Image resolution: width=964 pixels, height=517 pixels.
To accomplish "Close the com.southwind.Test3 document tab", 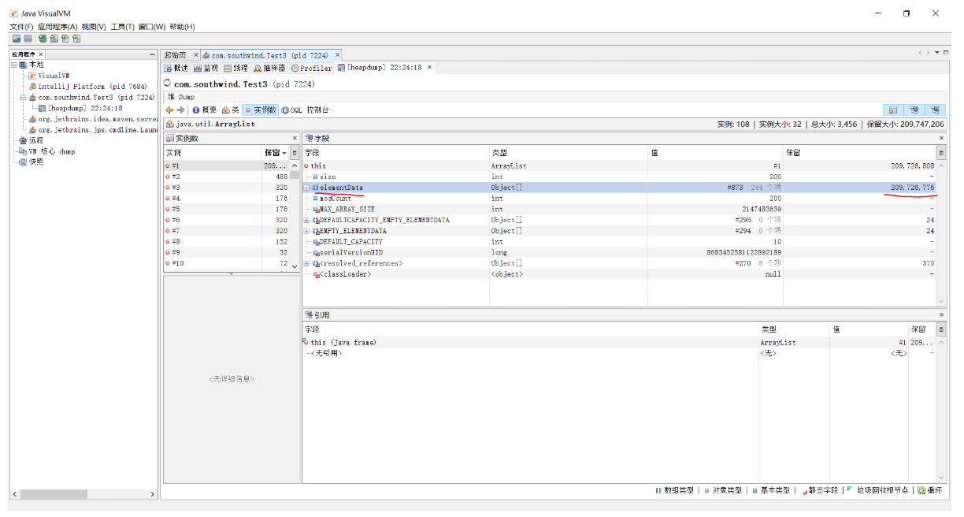I will (338, 55).
